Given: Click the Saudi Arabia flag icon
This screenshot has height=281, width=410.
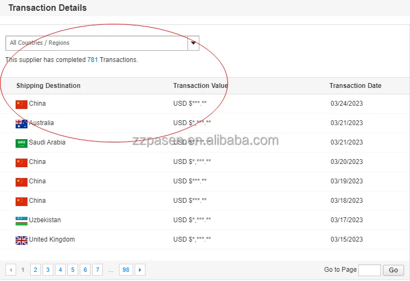Looking at the screenshot, I should [22, 143].
